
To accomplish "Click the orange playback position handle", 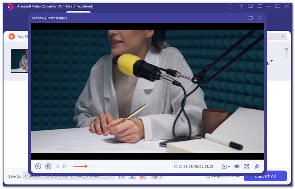I will click(86, 166).
